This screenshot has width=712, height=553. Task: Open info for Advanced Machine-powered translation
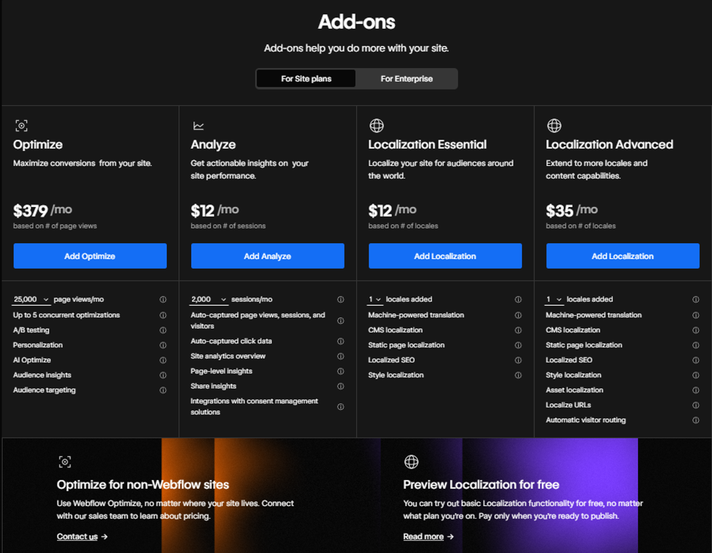696,315
